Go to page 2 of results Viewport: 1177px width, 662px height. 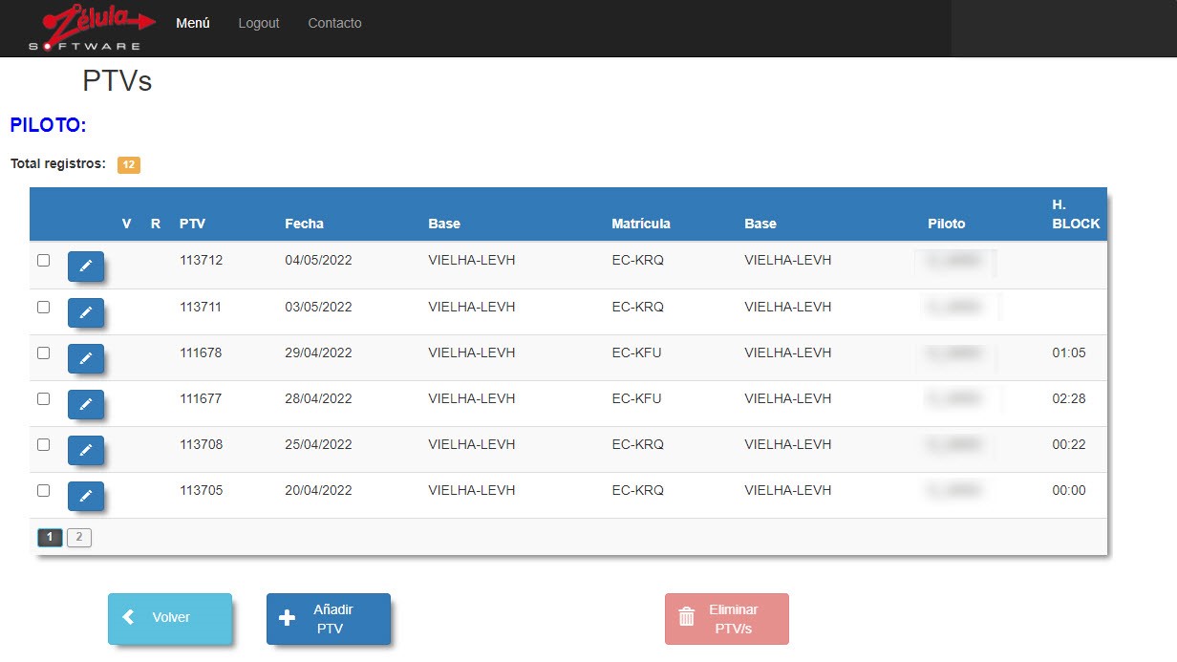click(x=79, y=538)
